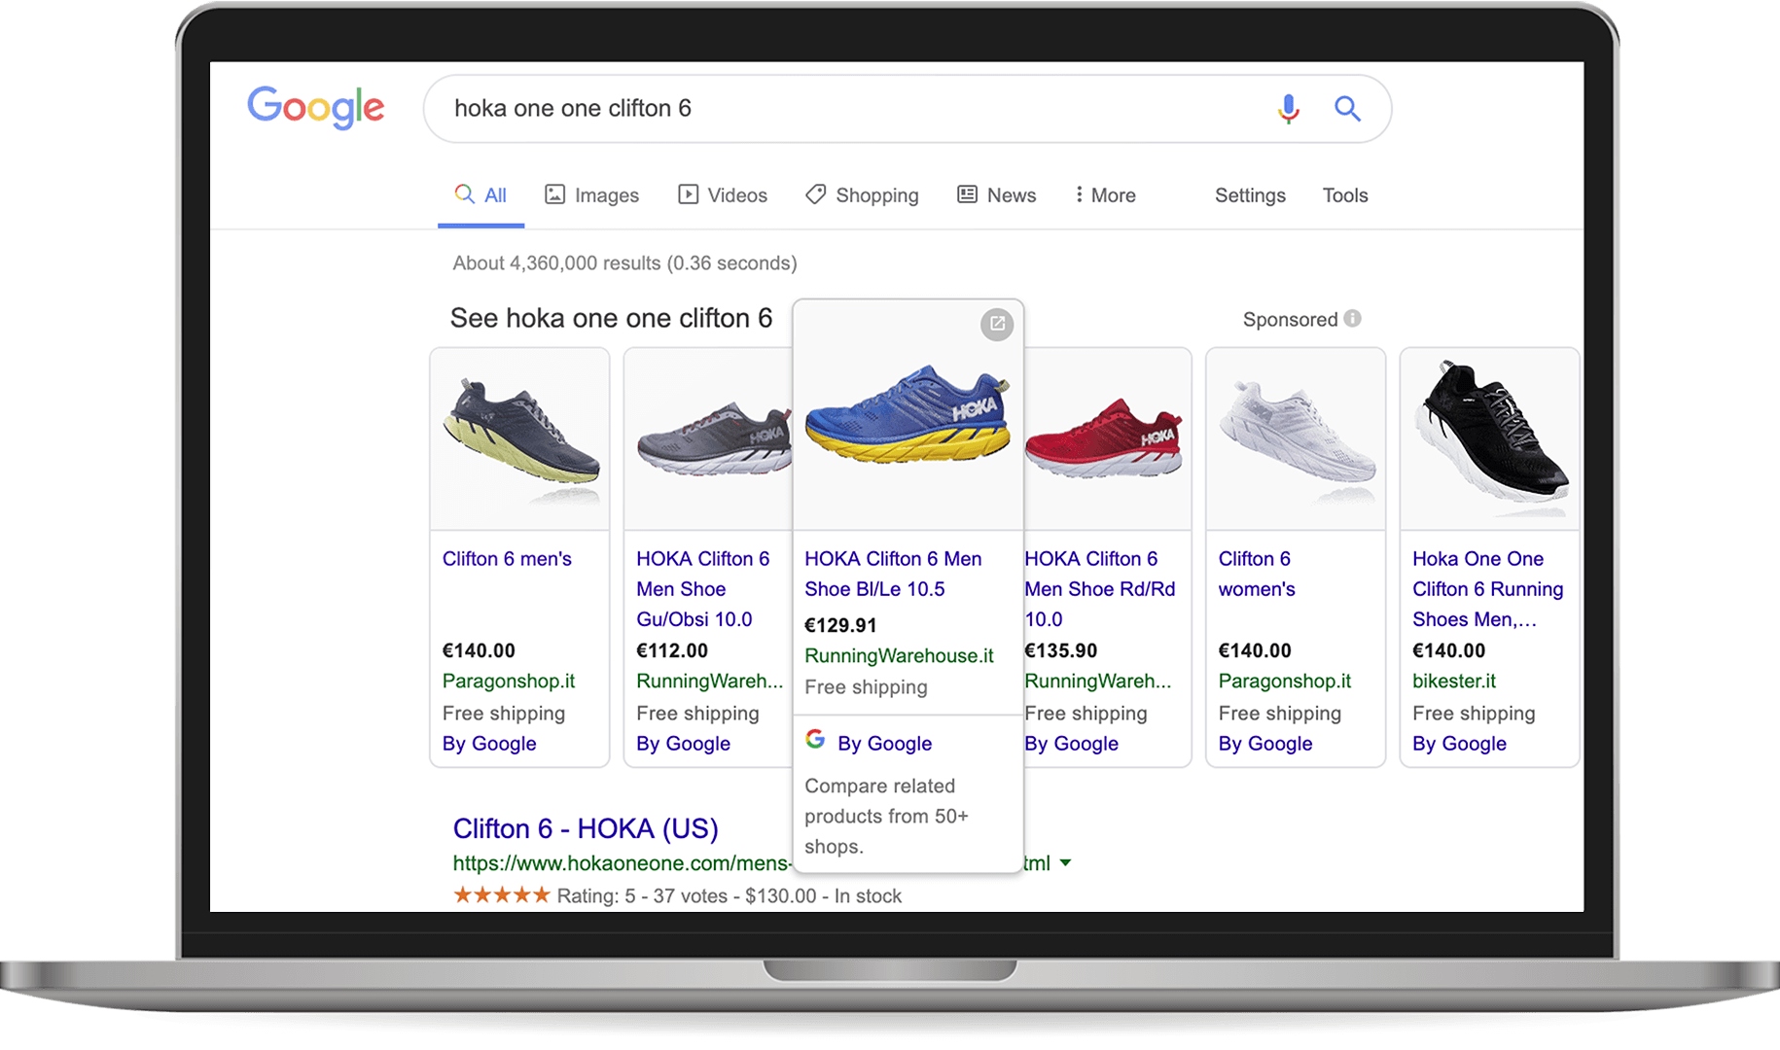Open Settings in search toolbar
1780x1050 pixels.
(x=1250, y=195)
